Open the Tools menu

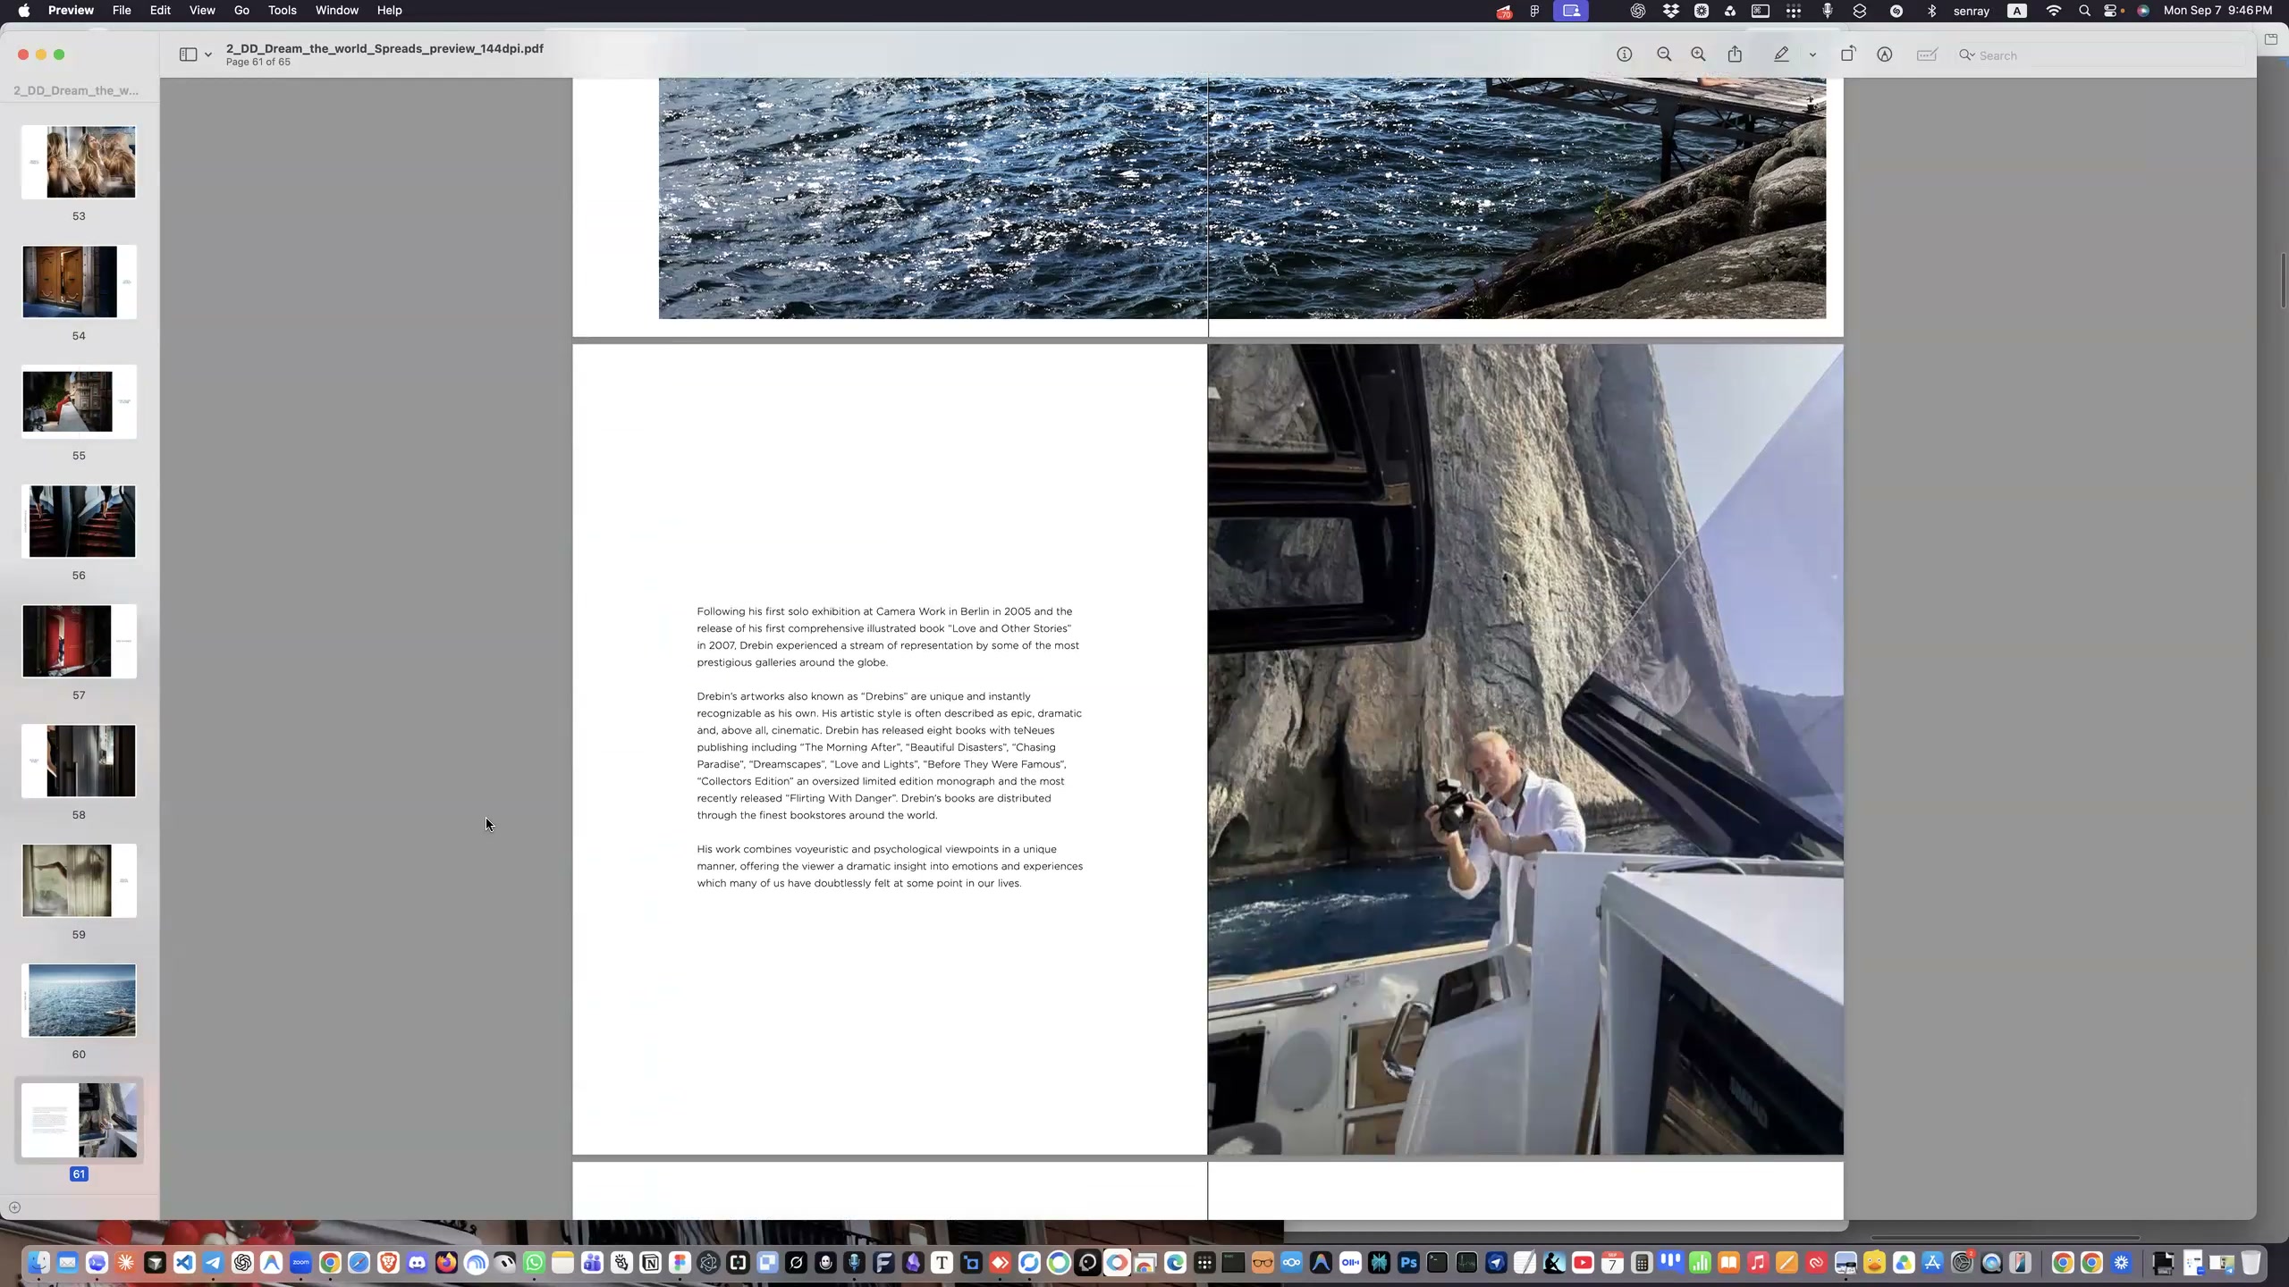282,11
